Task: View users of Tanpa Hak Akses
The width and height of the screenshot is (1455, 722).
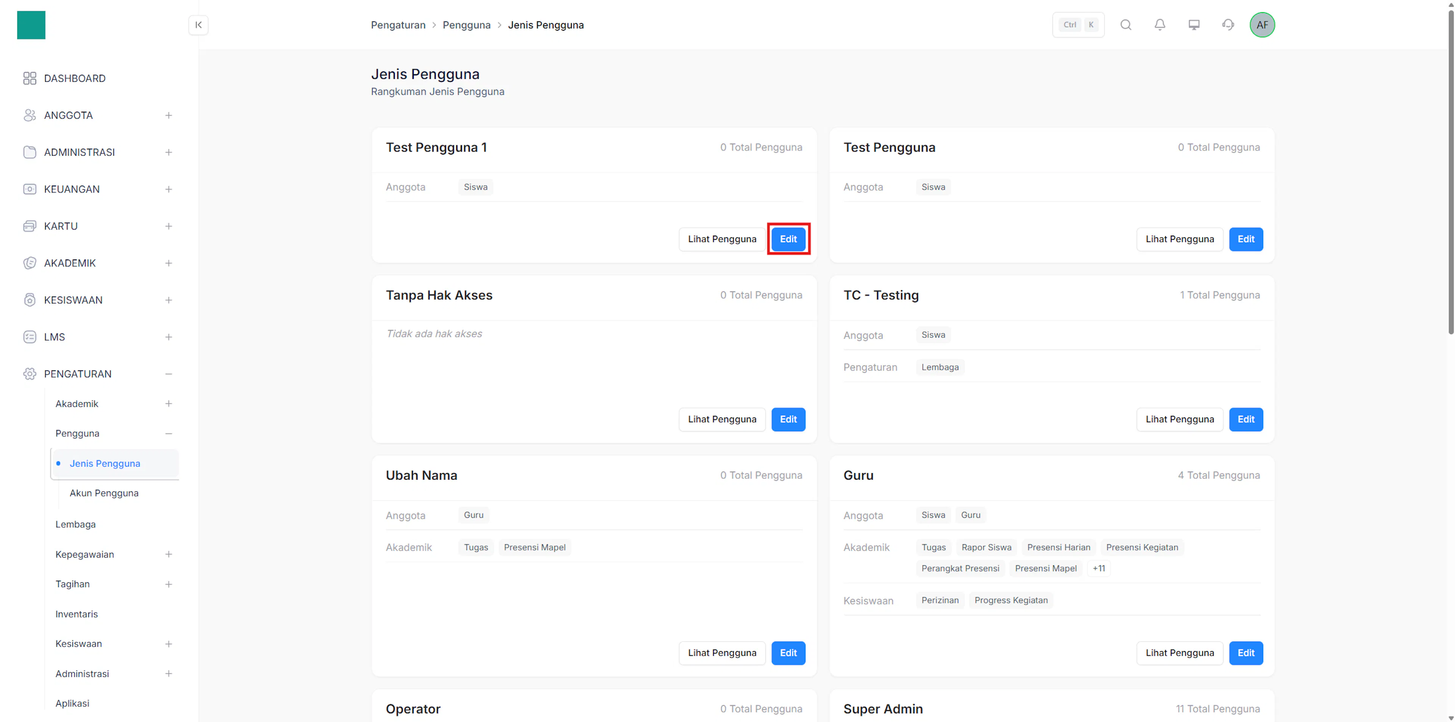Action: coord(722,419)
